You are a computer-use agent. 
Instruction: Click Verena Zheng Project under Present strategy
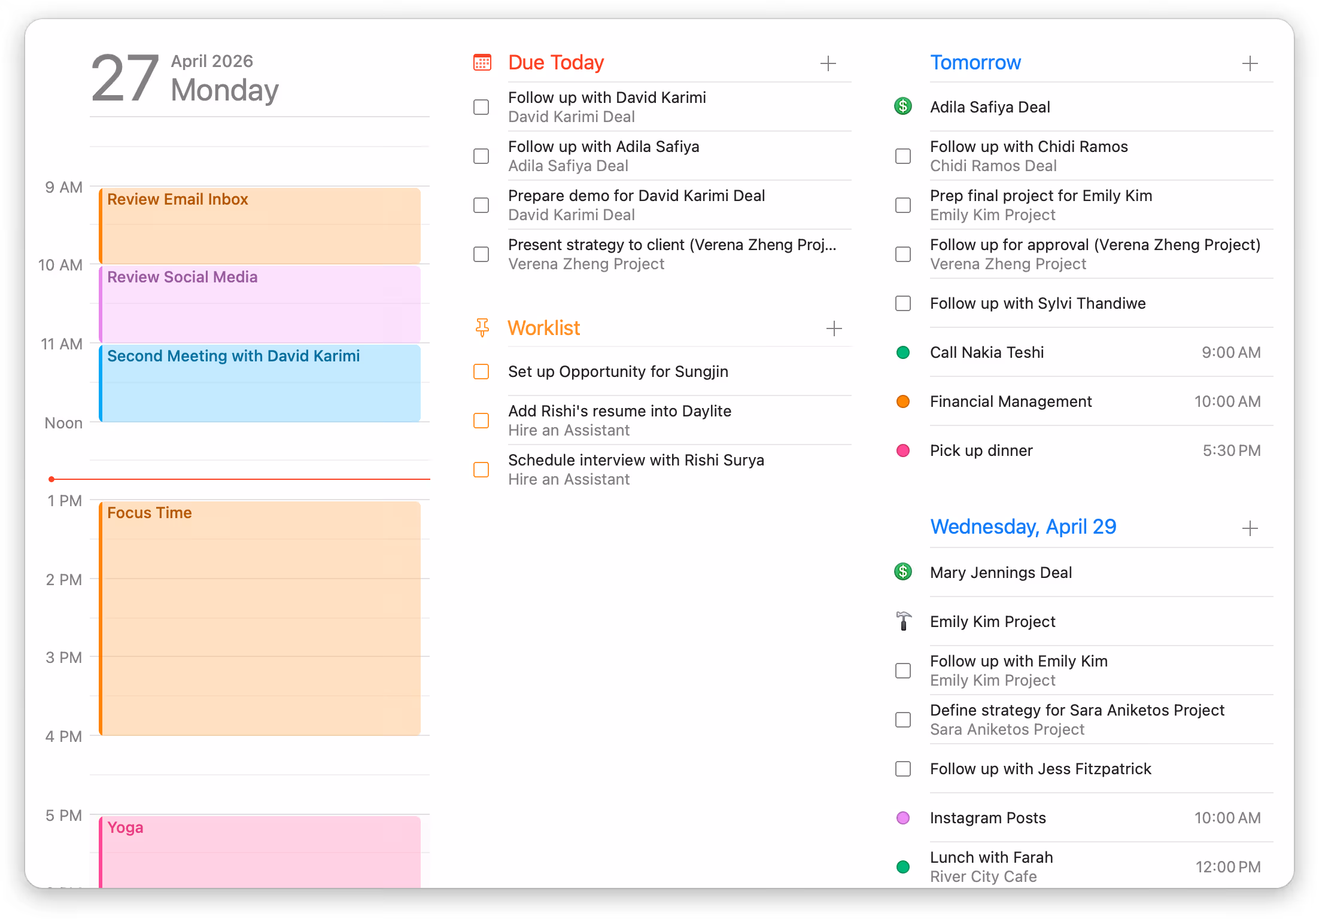(x=586, y=264)
